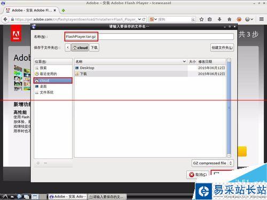This screenshot has height=200, width=267.
Task: Select the Adobe Flash Player install tab
Action: tap(31, 10)
